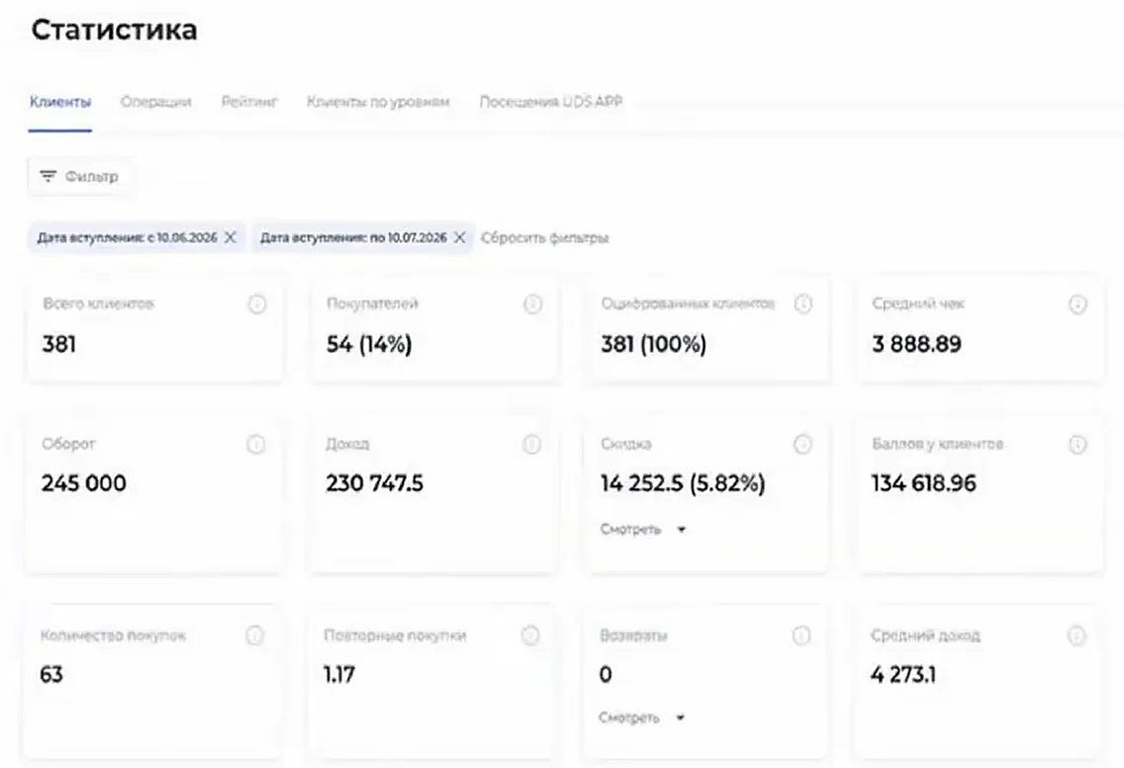Click info icon on Доход card
The image size is (1124, 768).
point(531,444)
